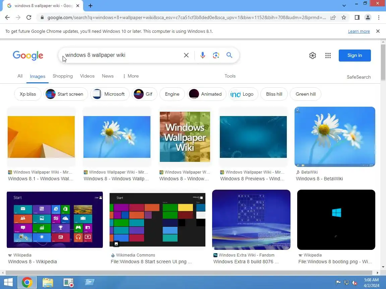Switch to the Shopping tab
The width and height of the screenshot is (386, 289).
coord(63,76)
